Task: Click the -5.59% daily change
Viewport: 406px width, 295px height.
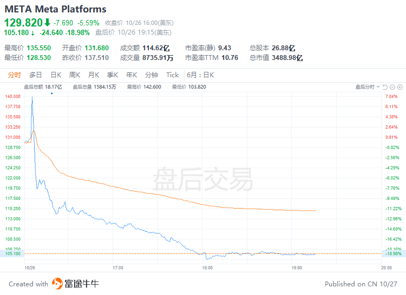Action: 88,23
